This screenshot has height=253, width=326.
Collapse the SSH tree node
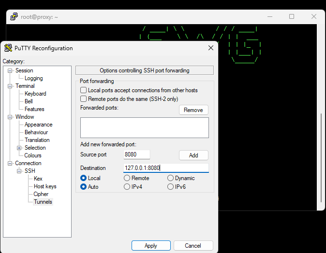(x=19, y=171)
